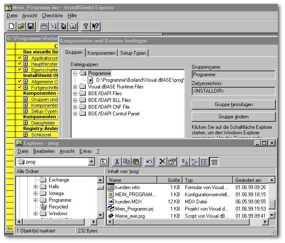Click the 'Gruppe ändern' button

click(233, 117)
